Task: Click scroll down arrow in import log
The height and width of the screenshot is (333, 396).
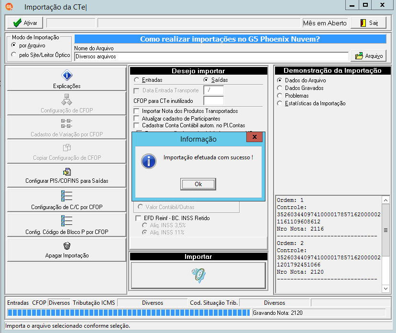Action: point(385,289)
